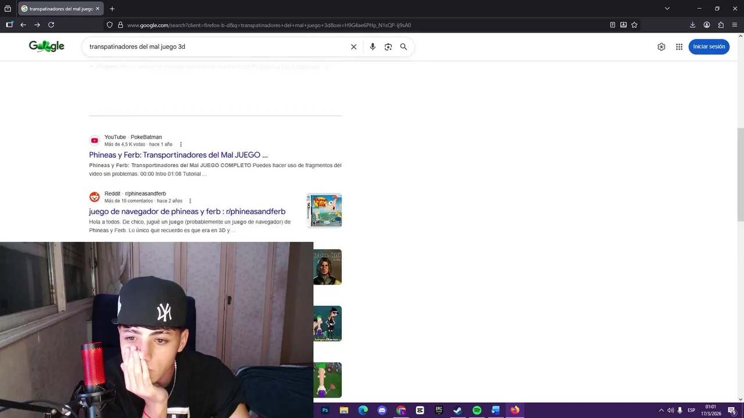Expand the list all tabs chevron

pos(667,9)
